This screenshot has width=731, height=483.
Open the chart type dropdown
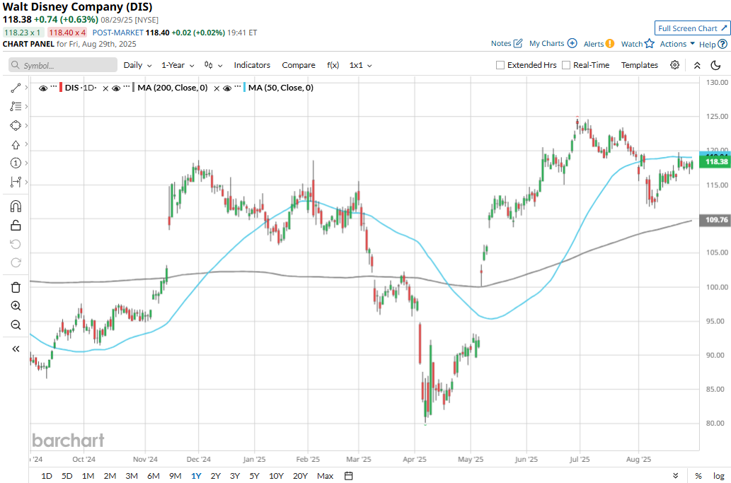coord(214,65)
